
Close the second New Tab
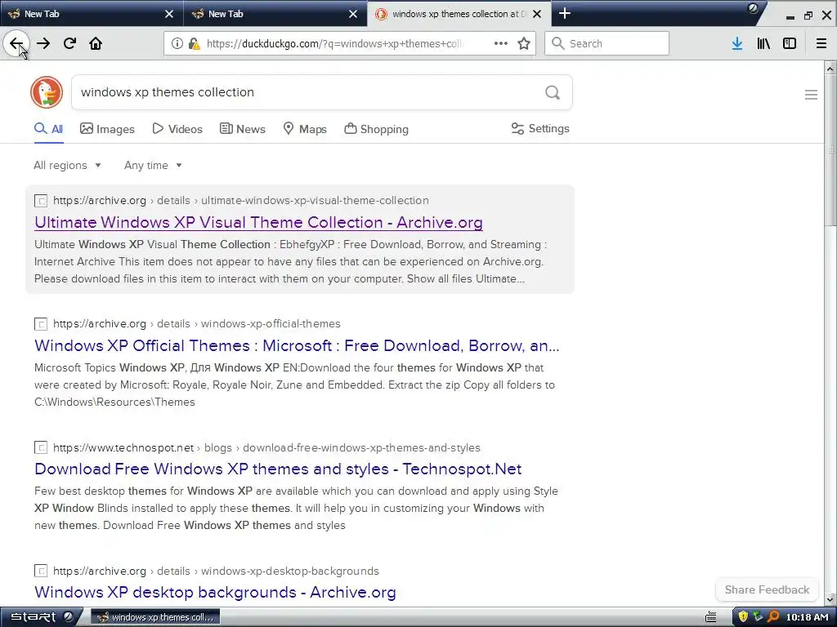353,14
